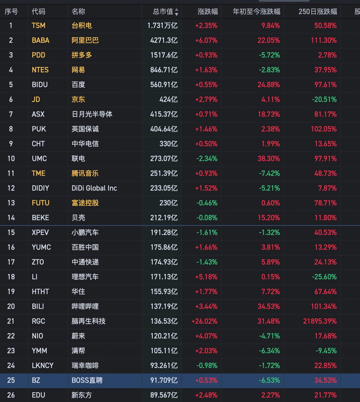Open the FUTU 富途控股 ticker
Image resolution: width=360 pixels, height=402 pixels.
click(x=41, y=203)
